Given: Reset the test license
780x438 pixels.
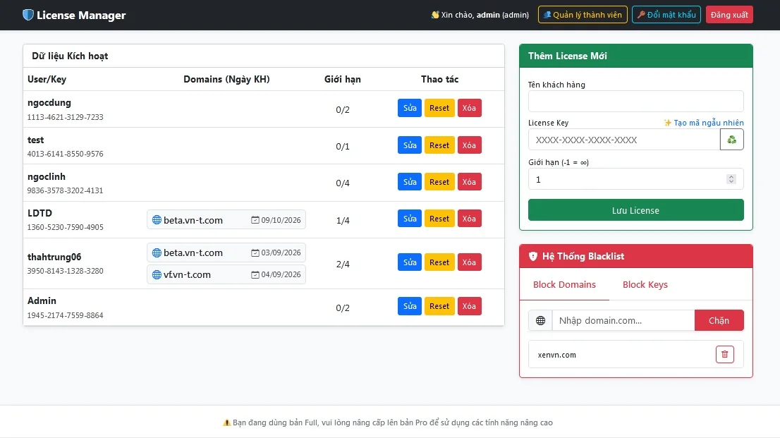Looking at the screenshot, I should point(439,145).
